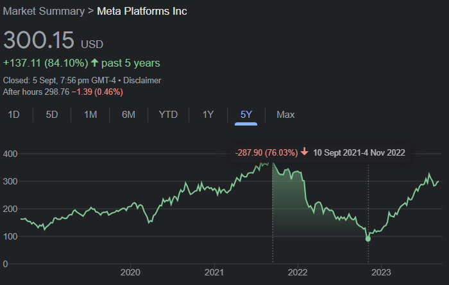Switch to the 1D time range tab

point(13,115)
